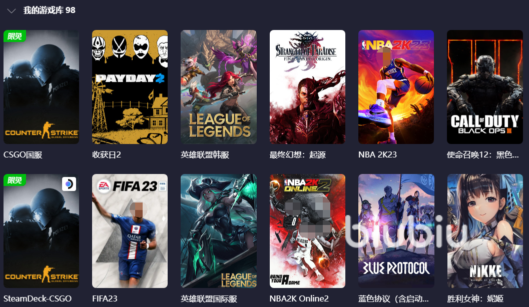Open Stranger of Paradise cover art
529x307 pixels.
[307, 87]
